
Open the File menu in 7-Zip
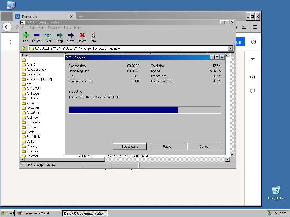pyautogui.click(x=24, y=28)
